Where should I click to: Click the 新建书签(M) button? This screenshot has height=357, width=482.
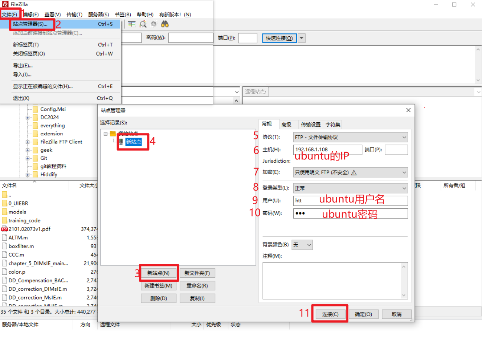(159, 286)
